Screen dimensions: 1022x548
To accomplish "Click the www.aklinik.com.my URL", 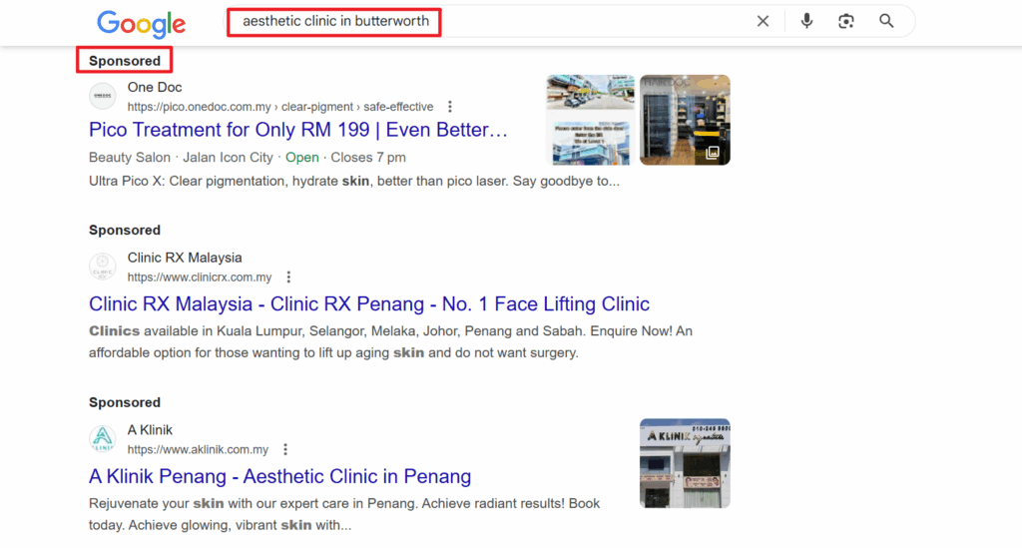I will tap(198, 449).
